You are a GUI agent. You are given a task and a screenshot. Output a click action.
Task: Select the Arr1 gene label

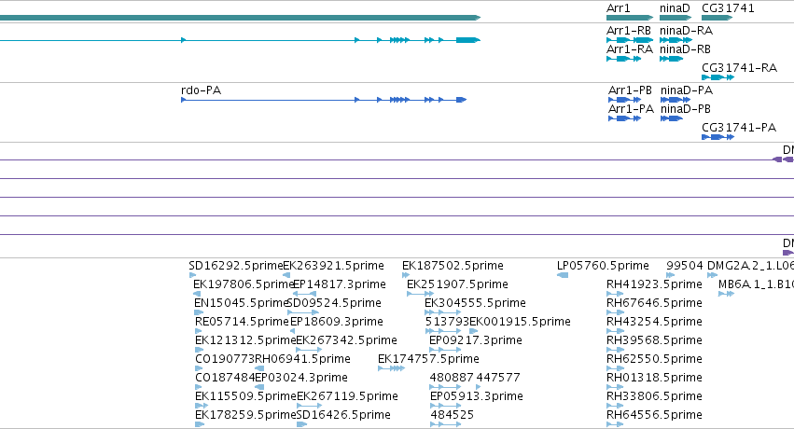pyautogui.click(x=619, y=8)
